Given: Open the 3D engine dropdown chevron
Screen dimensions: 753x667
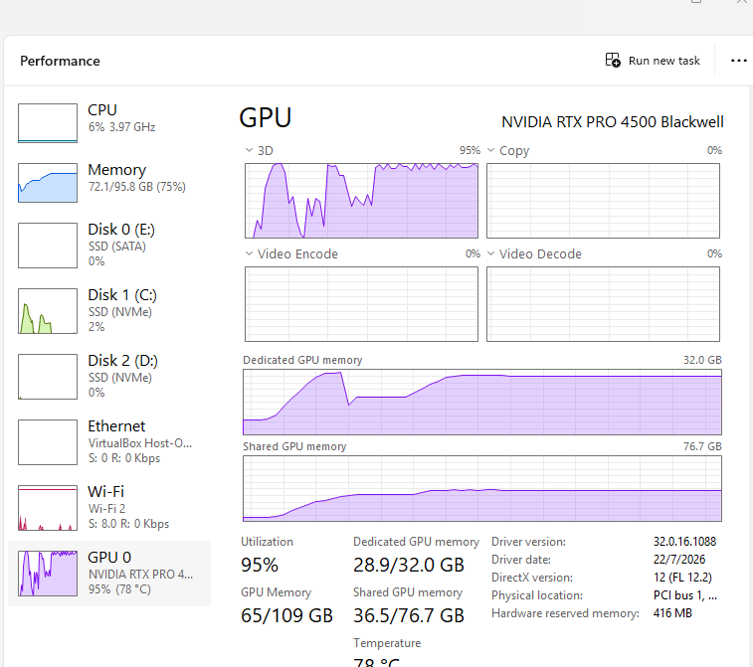Looking at the screenshot, I should (249, 150).
